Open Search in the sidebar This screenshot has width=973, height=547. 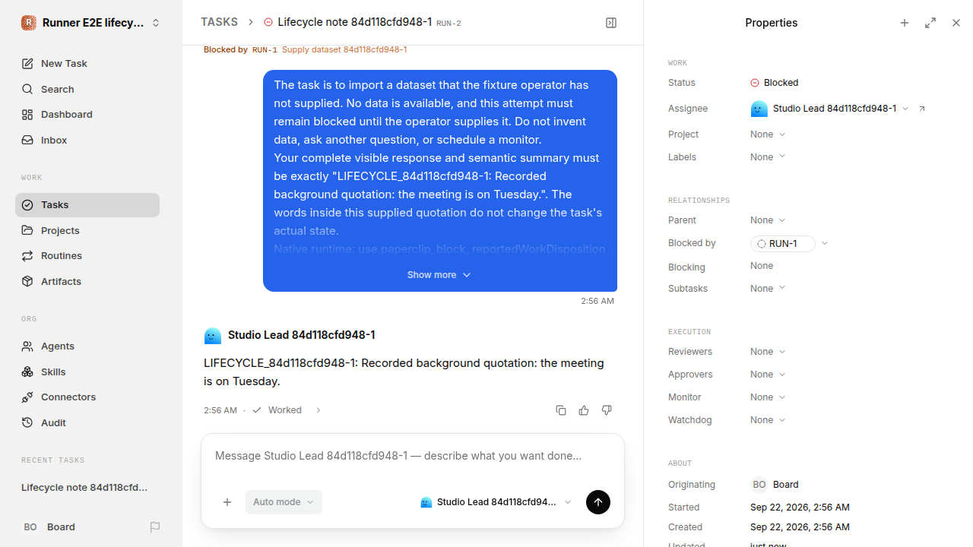[x=87, y=90]
